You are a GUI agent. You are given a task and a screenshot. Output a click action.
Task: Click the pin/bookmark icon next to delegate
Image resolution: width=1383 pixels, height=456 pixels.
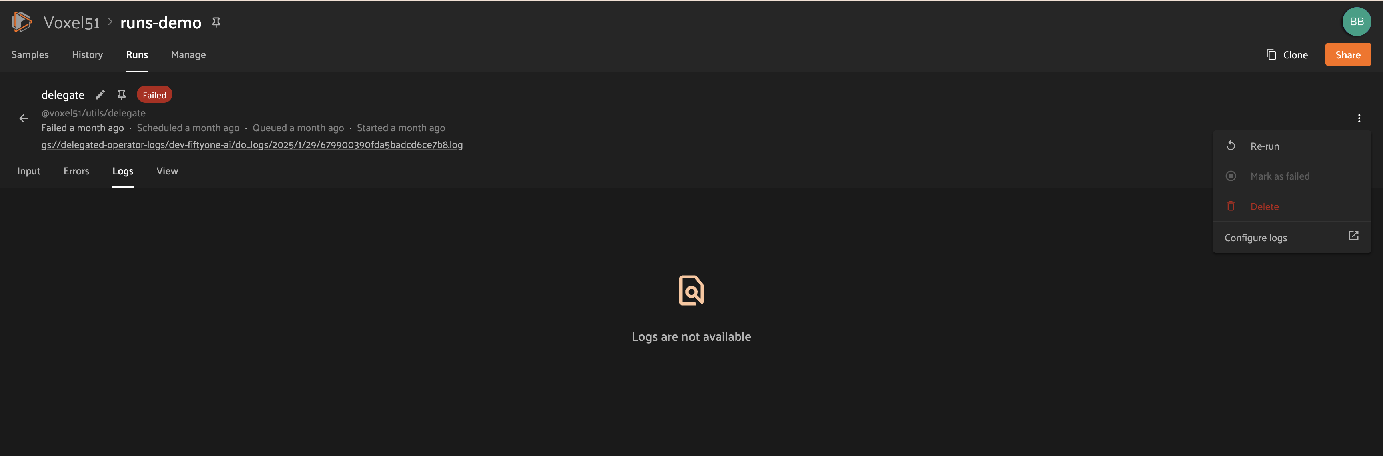tap(122, 95)
